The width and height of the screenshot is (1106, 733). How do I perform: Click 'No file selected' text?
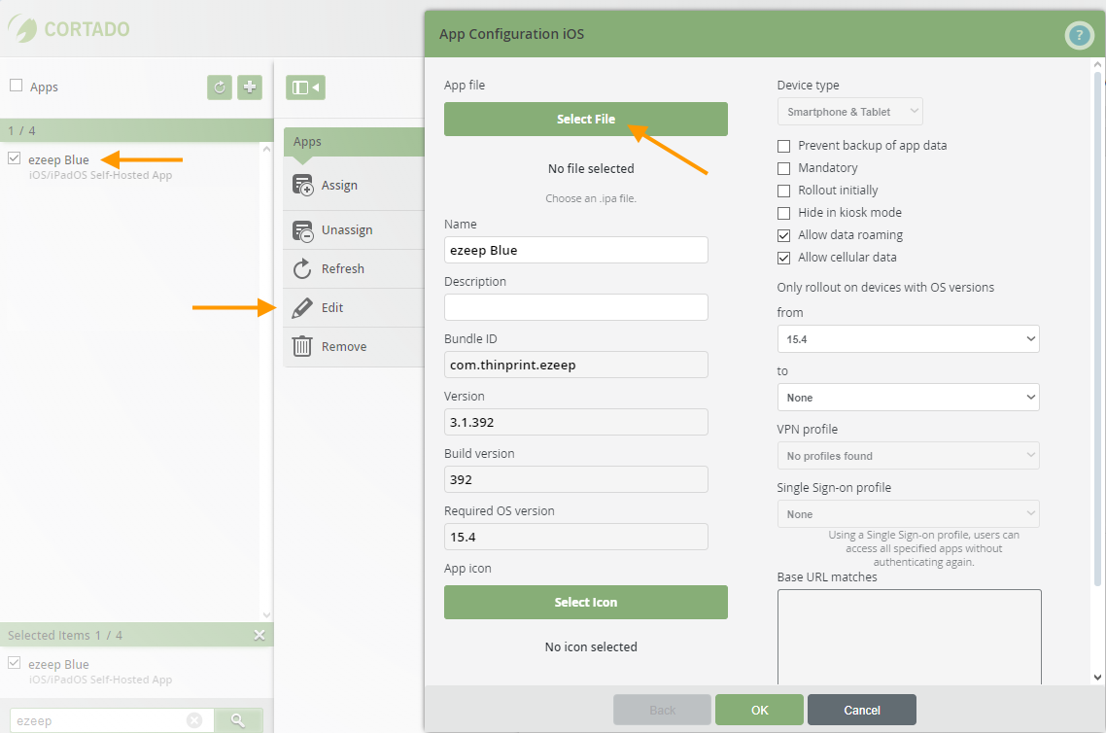click(x=591, y=168)
